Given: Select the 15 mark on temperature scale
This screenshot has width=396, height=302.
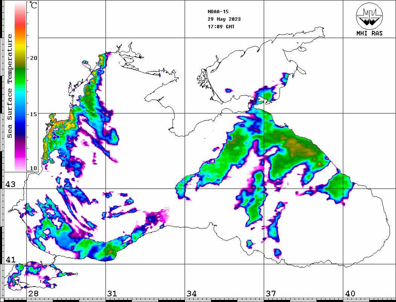Looking at the screenshot, I should [x=34, y=114].
